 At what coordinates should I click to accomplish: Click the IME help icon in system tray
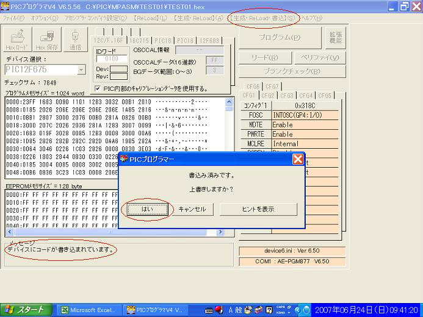pos(269,310)
